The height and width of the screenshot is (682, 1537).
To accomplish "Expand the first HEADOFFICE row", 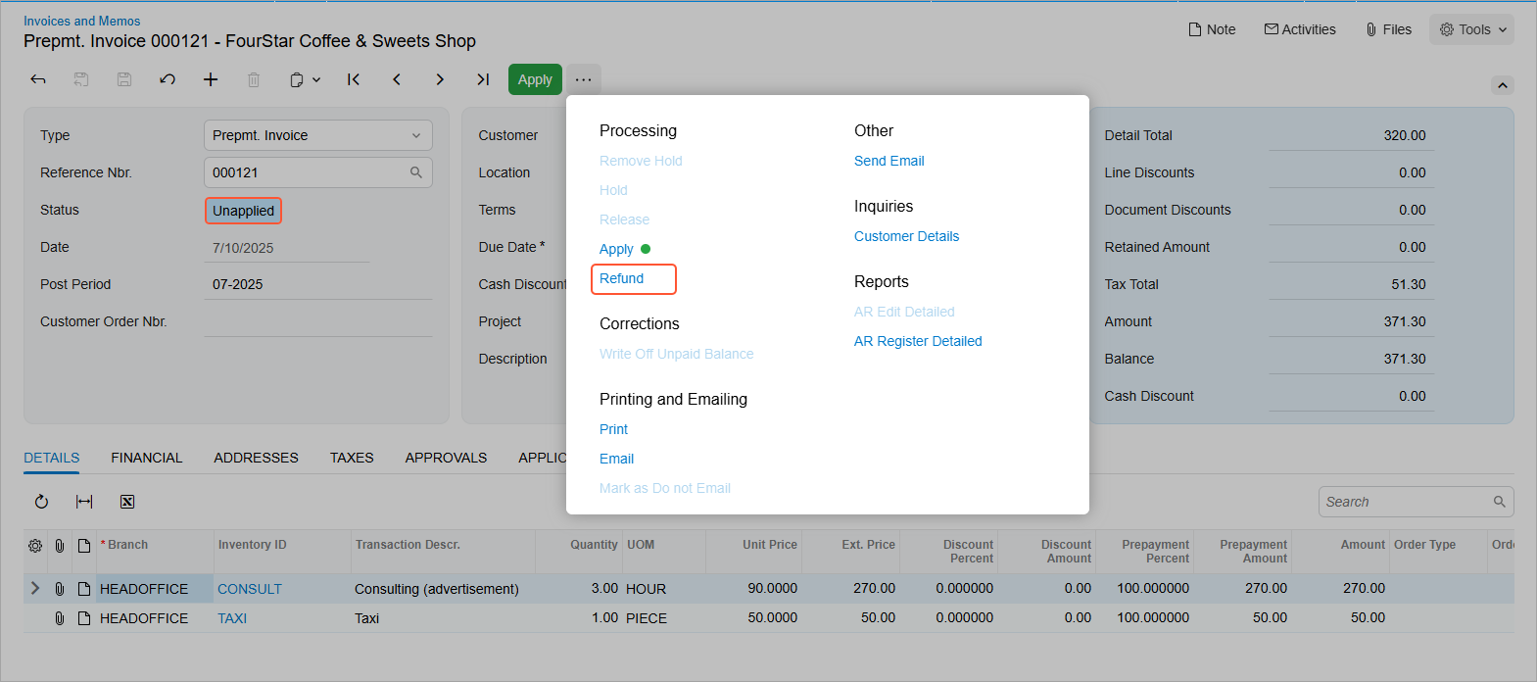I will [x=35, y=589].
